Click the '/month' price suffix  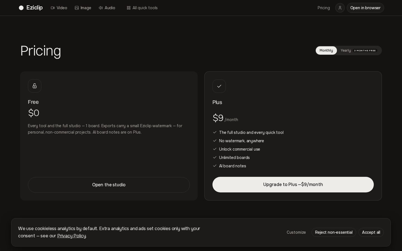coord(231,120)
